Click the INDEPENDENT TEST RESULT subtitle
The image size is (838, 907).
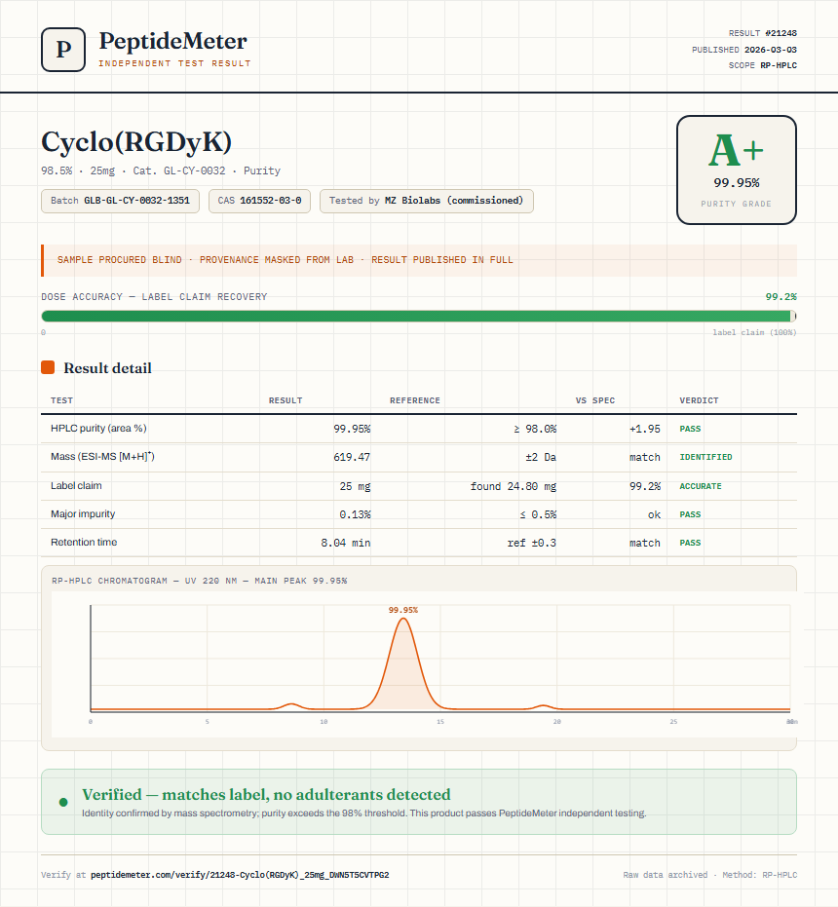pyautogui.click(x=174, y=63)
